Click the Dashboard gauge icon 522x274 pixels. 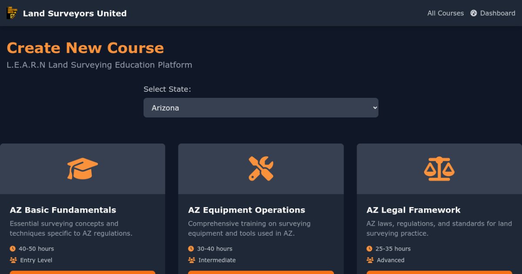pos(474,13)
